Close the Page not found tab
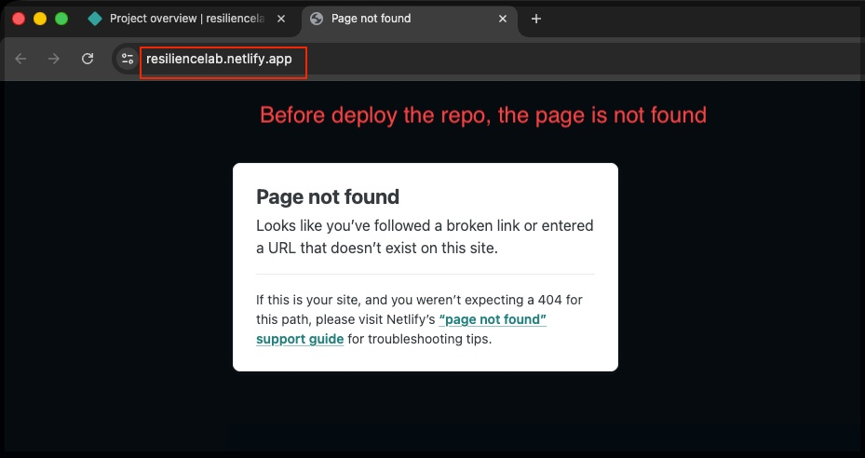This screenshot has width=865, height=458. tap(504, 19)
